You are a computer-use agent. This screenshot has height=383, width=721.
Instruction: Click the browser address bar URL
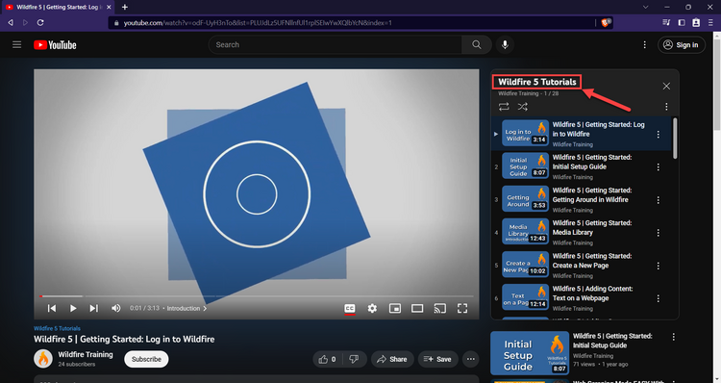click(258, 22)
